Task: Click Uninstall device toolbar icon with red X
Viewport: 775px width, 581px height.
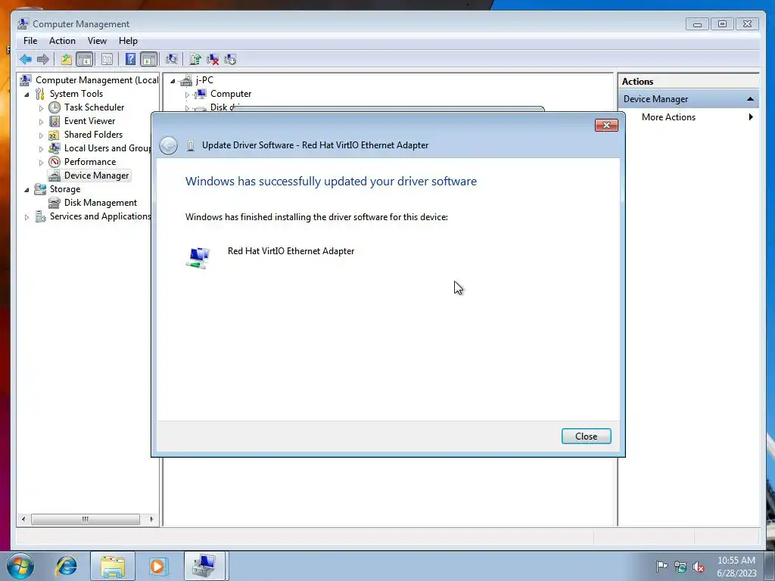Action: [213, 60]
